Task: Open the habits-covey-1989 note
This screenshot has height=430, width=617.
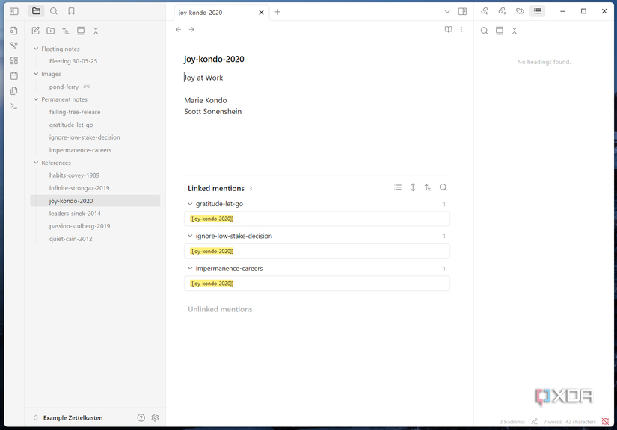Action: tap(74, 175)
